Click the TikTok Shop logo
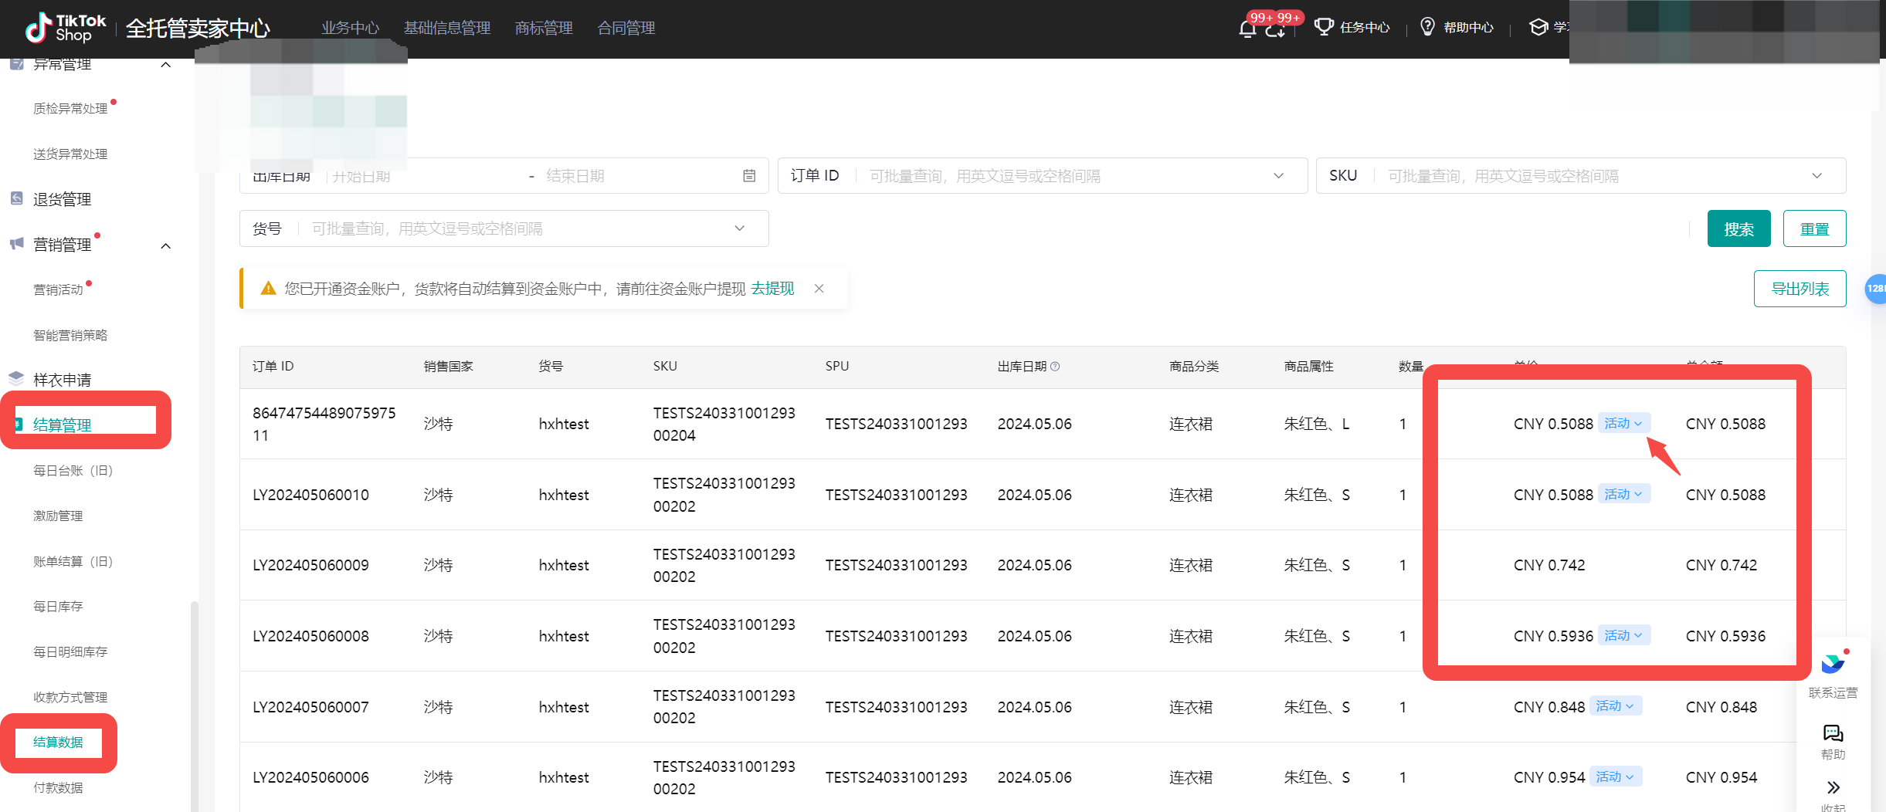1886x812 pixels. point(66,28)
